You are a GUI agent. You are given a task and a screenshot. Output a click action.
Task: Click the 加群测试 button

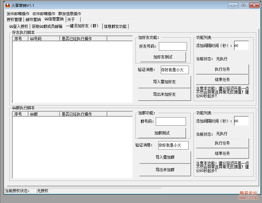[x=162, y=133]
